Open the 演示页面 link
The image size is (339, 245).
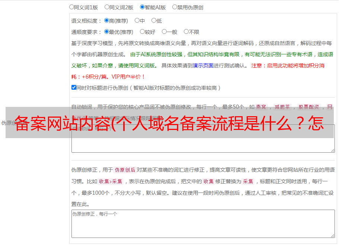203,66
